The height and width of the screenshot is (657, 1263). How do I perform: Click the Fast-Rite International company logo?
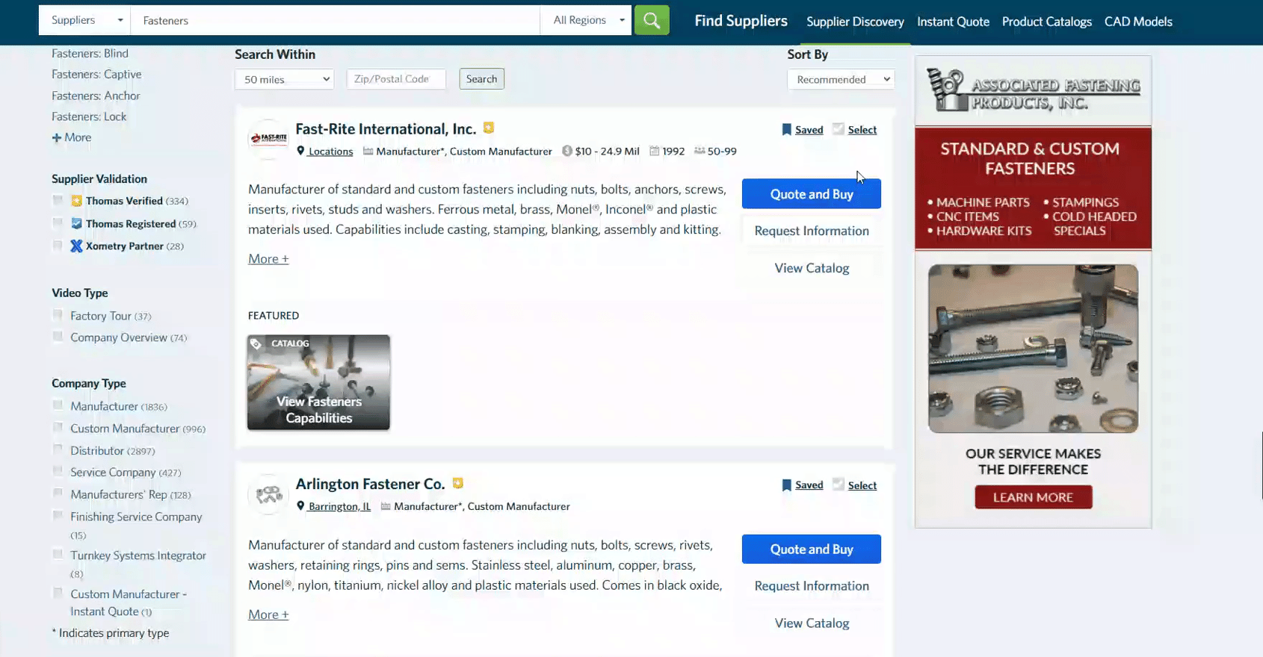coord(268,139)
